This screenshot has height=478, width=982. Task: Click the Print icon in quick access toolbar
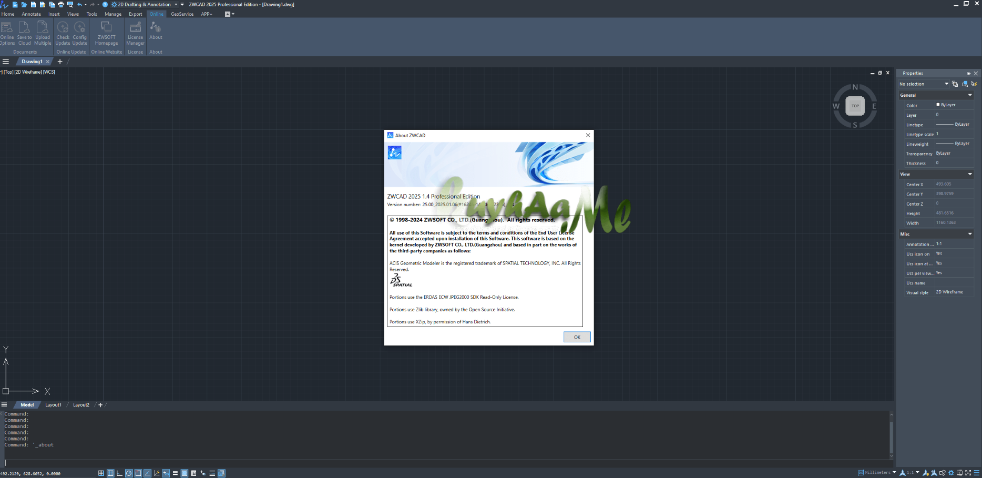point(61,4)
